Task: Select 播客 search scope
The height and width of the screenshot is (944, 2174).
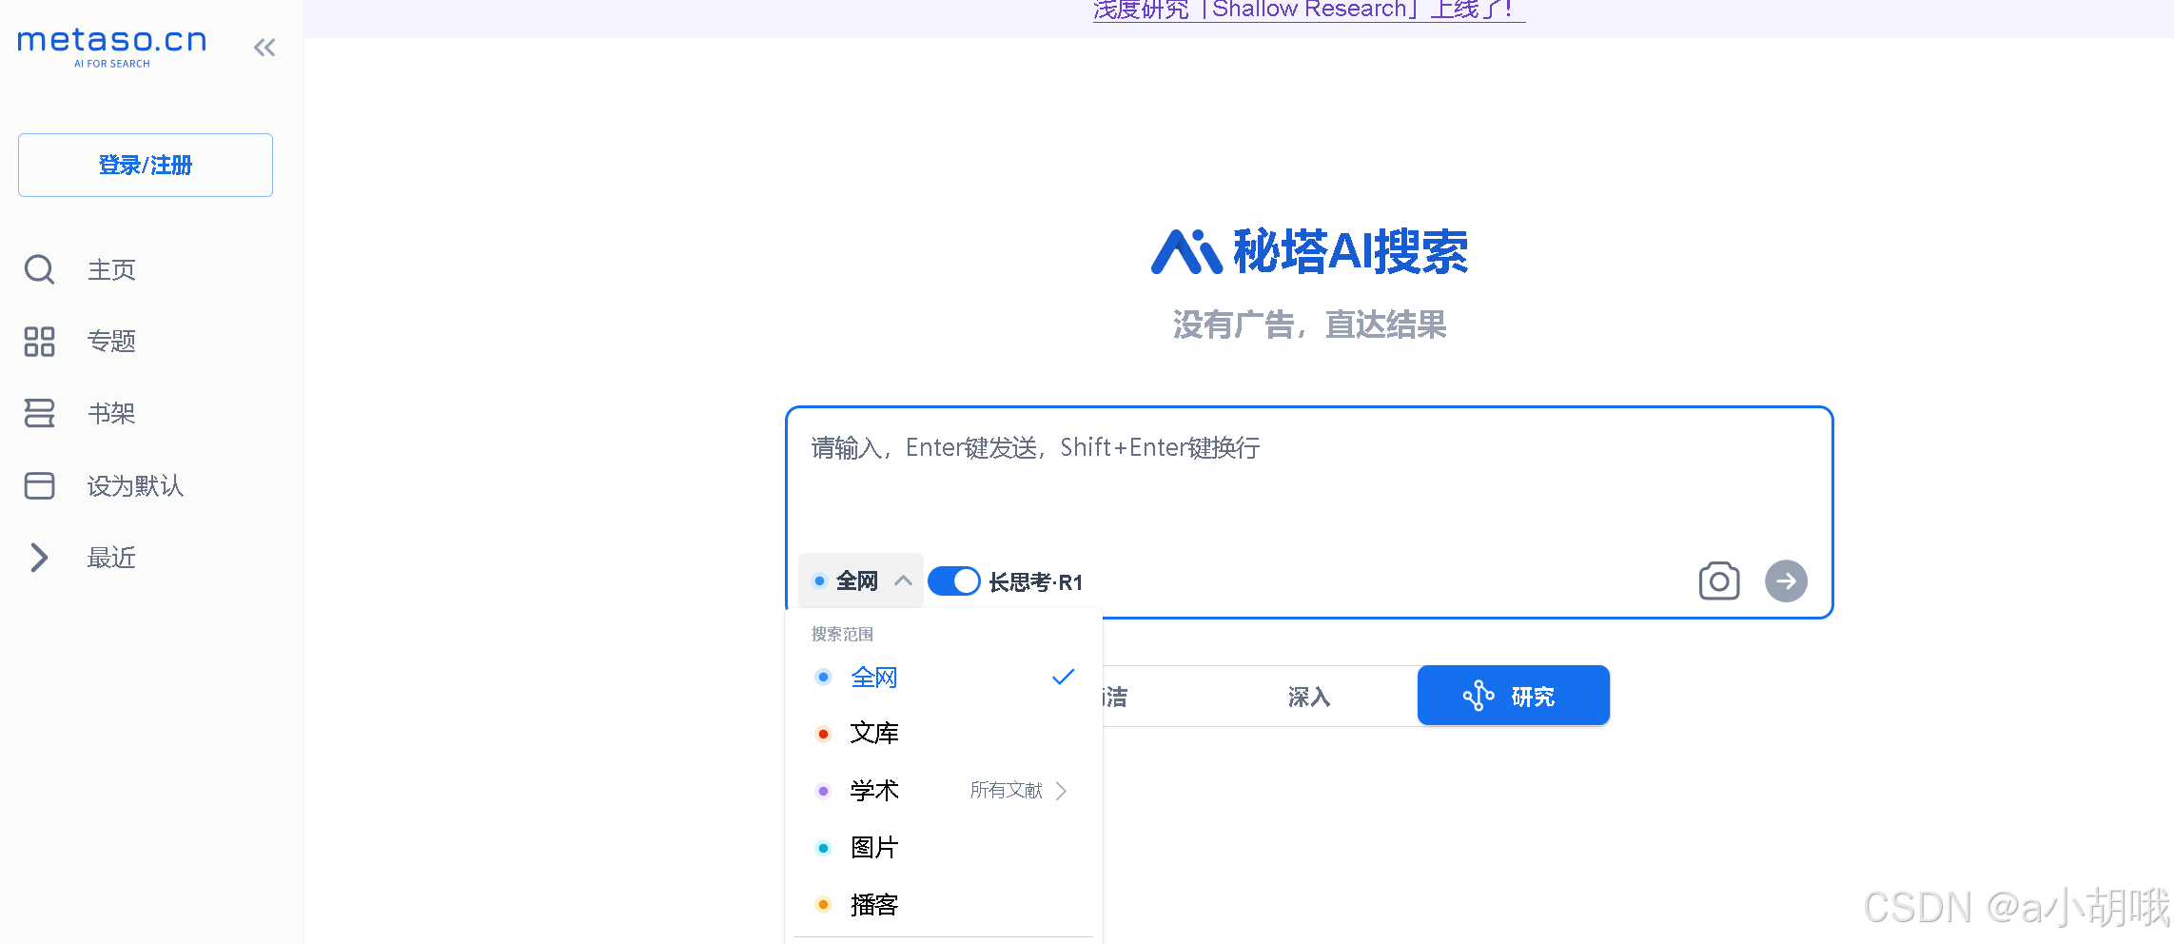Action: pyautogui.click(x=943, y=904)
